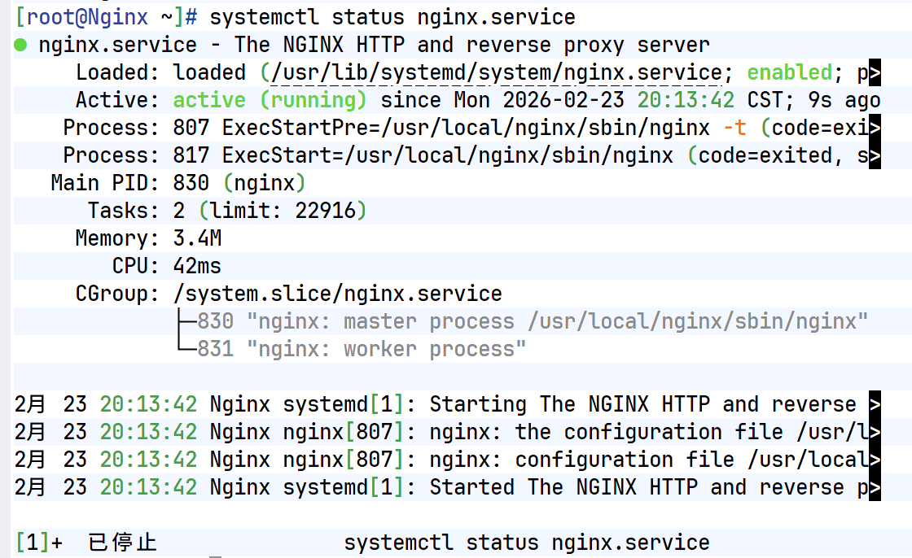Click the 'Memory: 3.4M' value

tap(197, 238)
